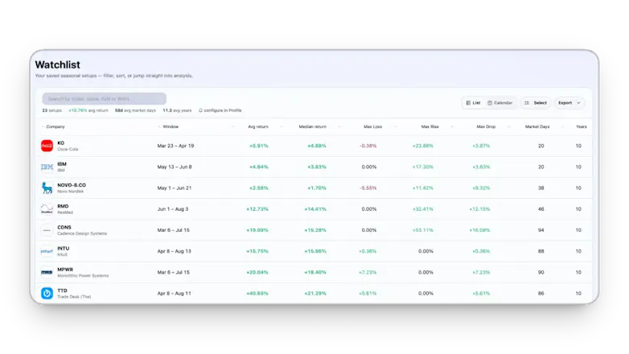
Task: Click the +10.76% avg return summary
Action: click(88, 110)
